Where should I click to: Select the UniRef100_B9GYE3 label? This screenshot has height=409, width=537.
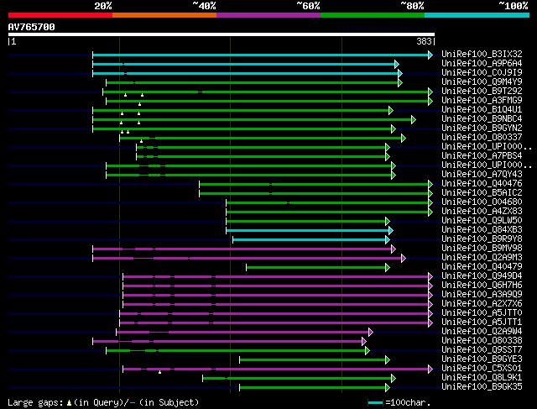tap(482, 359)
